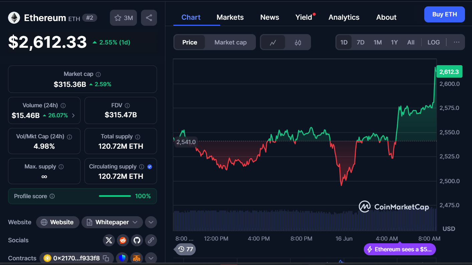Open the About tab
The height and width of the screenshot is (265, 472).
click(386, 17)
